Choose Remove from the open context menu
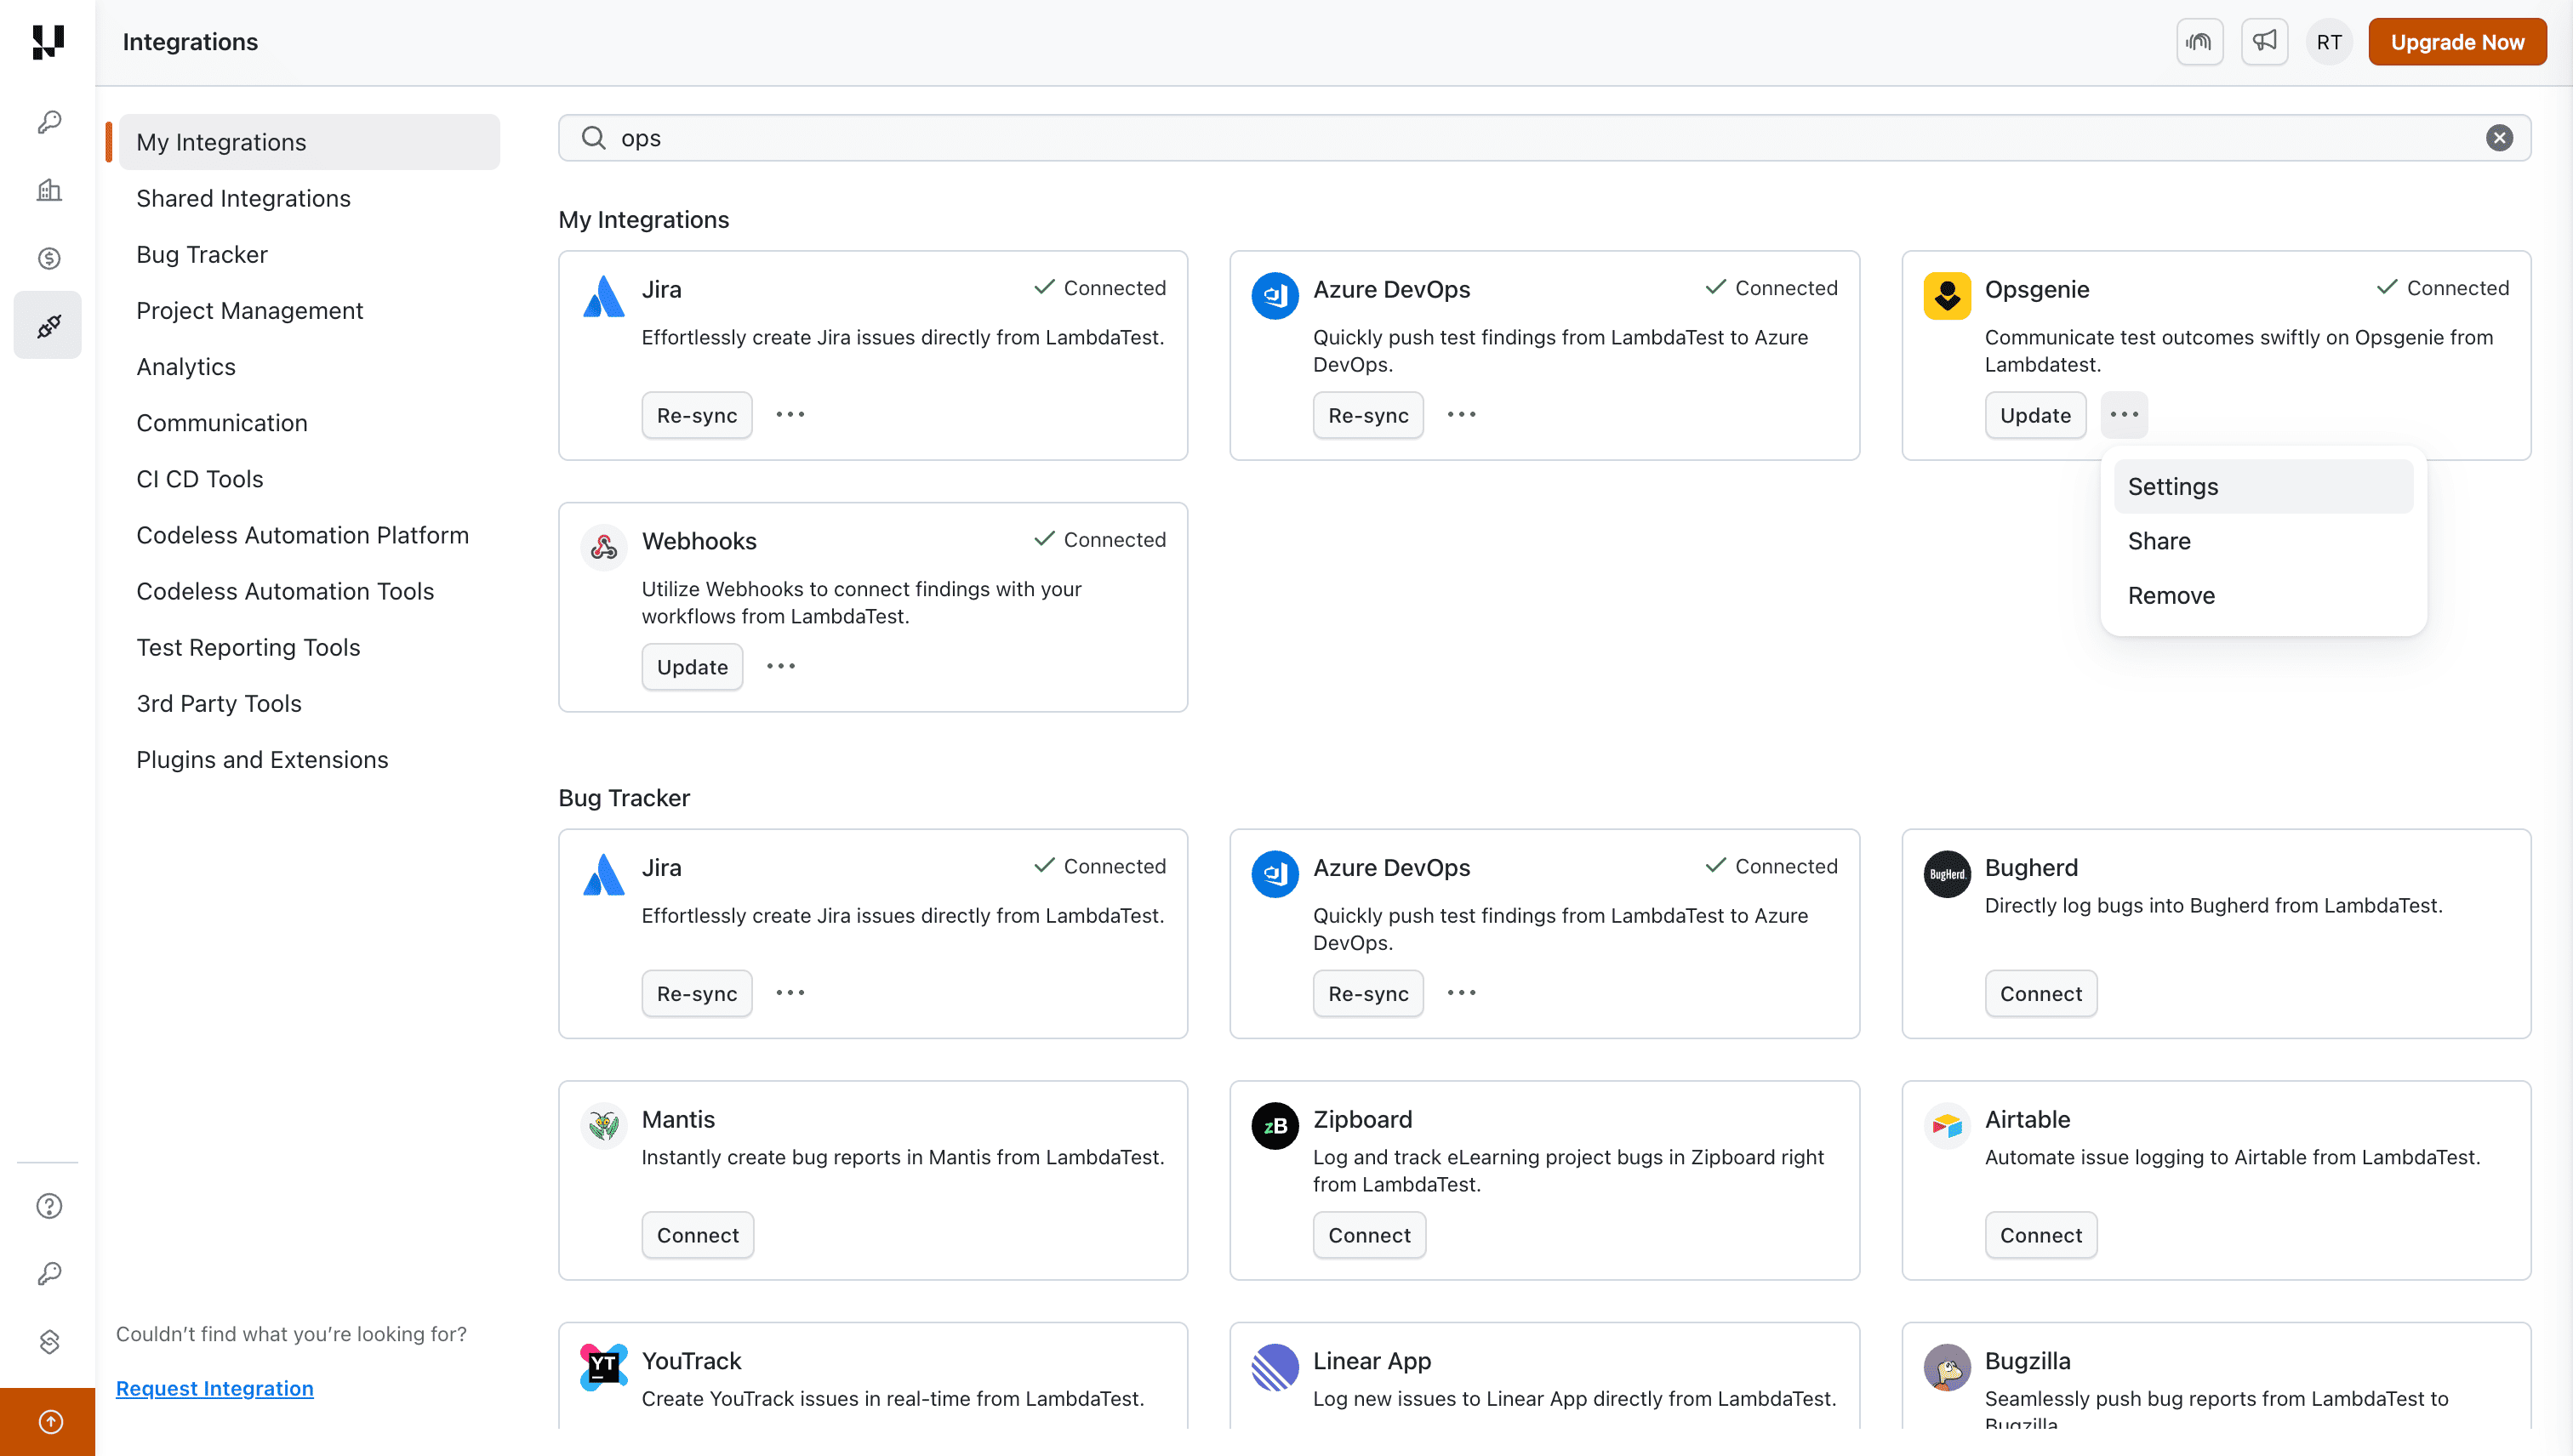 [2171, 595]
